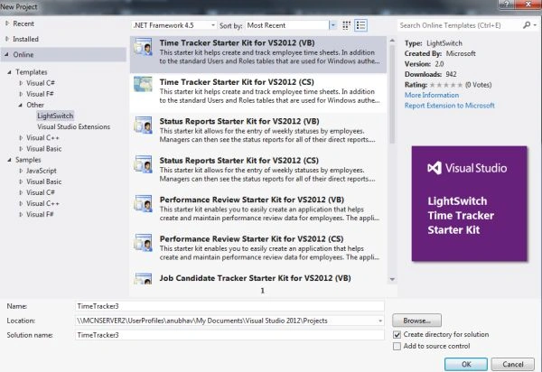This screenshot has width=542, height=372.
Task: Open the Sort by Most Recent dropdown
Action: click(x=291, y=25)
